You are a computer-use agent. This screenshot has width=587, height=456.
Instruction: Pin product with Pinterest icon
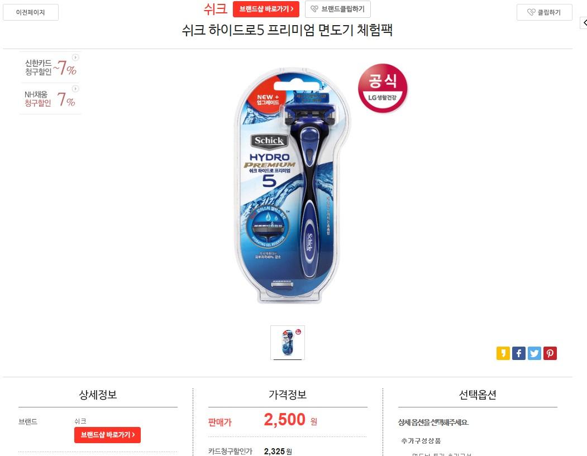click(x=550, y=353)
